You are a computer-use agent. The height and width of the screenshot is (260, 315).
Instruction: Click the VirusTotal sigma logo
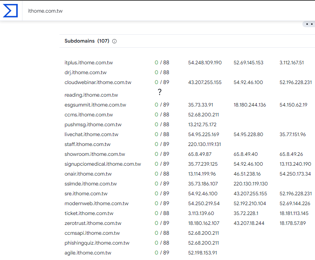point(11,11)
